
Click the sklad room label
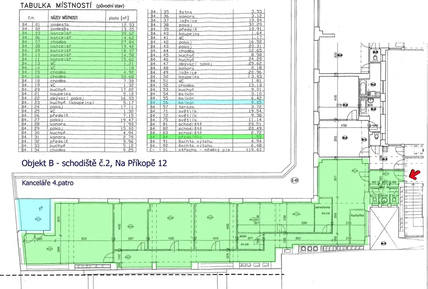(x=242, y=236)
